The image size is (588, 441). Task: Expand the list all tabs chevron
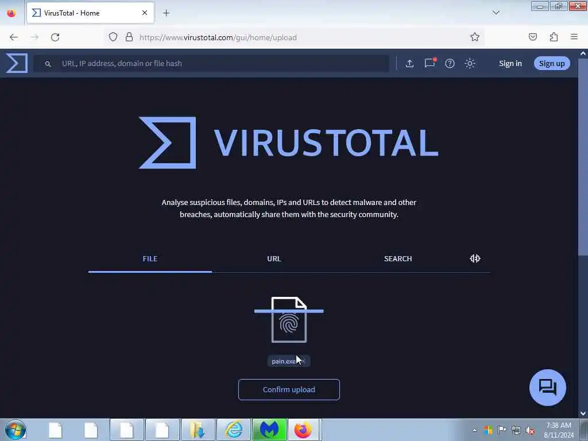496,13
